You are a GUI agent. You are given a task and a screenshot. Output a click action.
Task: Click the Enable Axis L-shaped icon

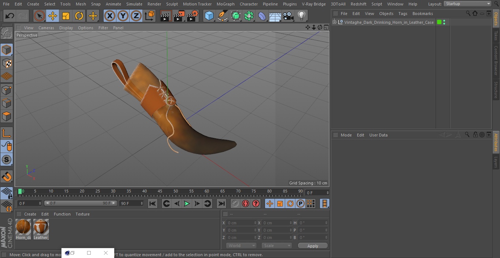[x=7, y=133]
